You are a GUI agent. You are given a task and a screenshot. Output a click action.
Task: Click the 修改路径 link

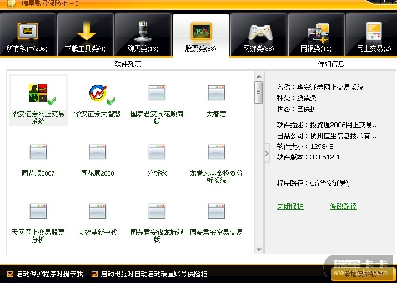(344, 207)
